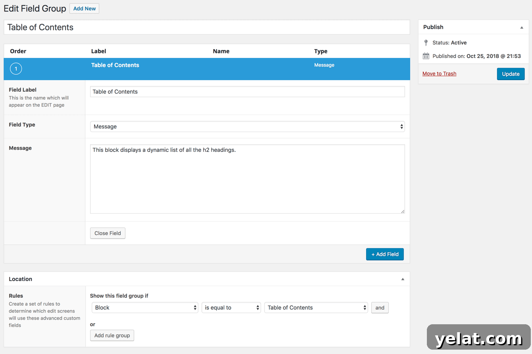The width and height of the screenshot is (532, 354).
Task: Open the Table of Contents rule value dropdown
Action: [x=316, y=308]
